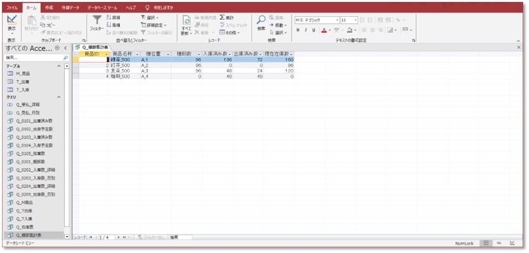Click the コピー copy button

48,25
